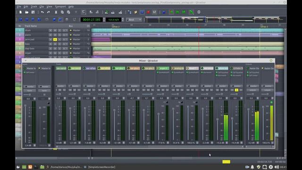302x170 pixels.
Task: Open the Mixer window sliders icon
Action: tap(154, 12)
